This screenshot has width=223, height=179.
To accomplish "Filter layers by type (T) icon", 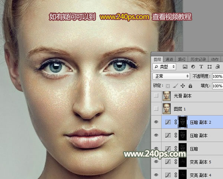I will click(201, 67).
